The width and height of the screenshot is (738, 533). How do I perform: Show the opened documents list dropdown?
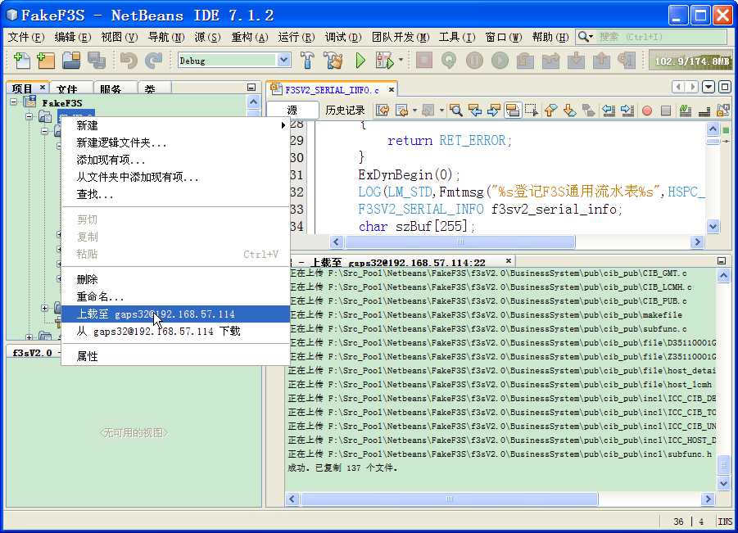[709, 87]
